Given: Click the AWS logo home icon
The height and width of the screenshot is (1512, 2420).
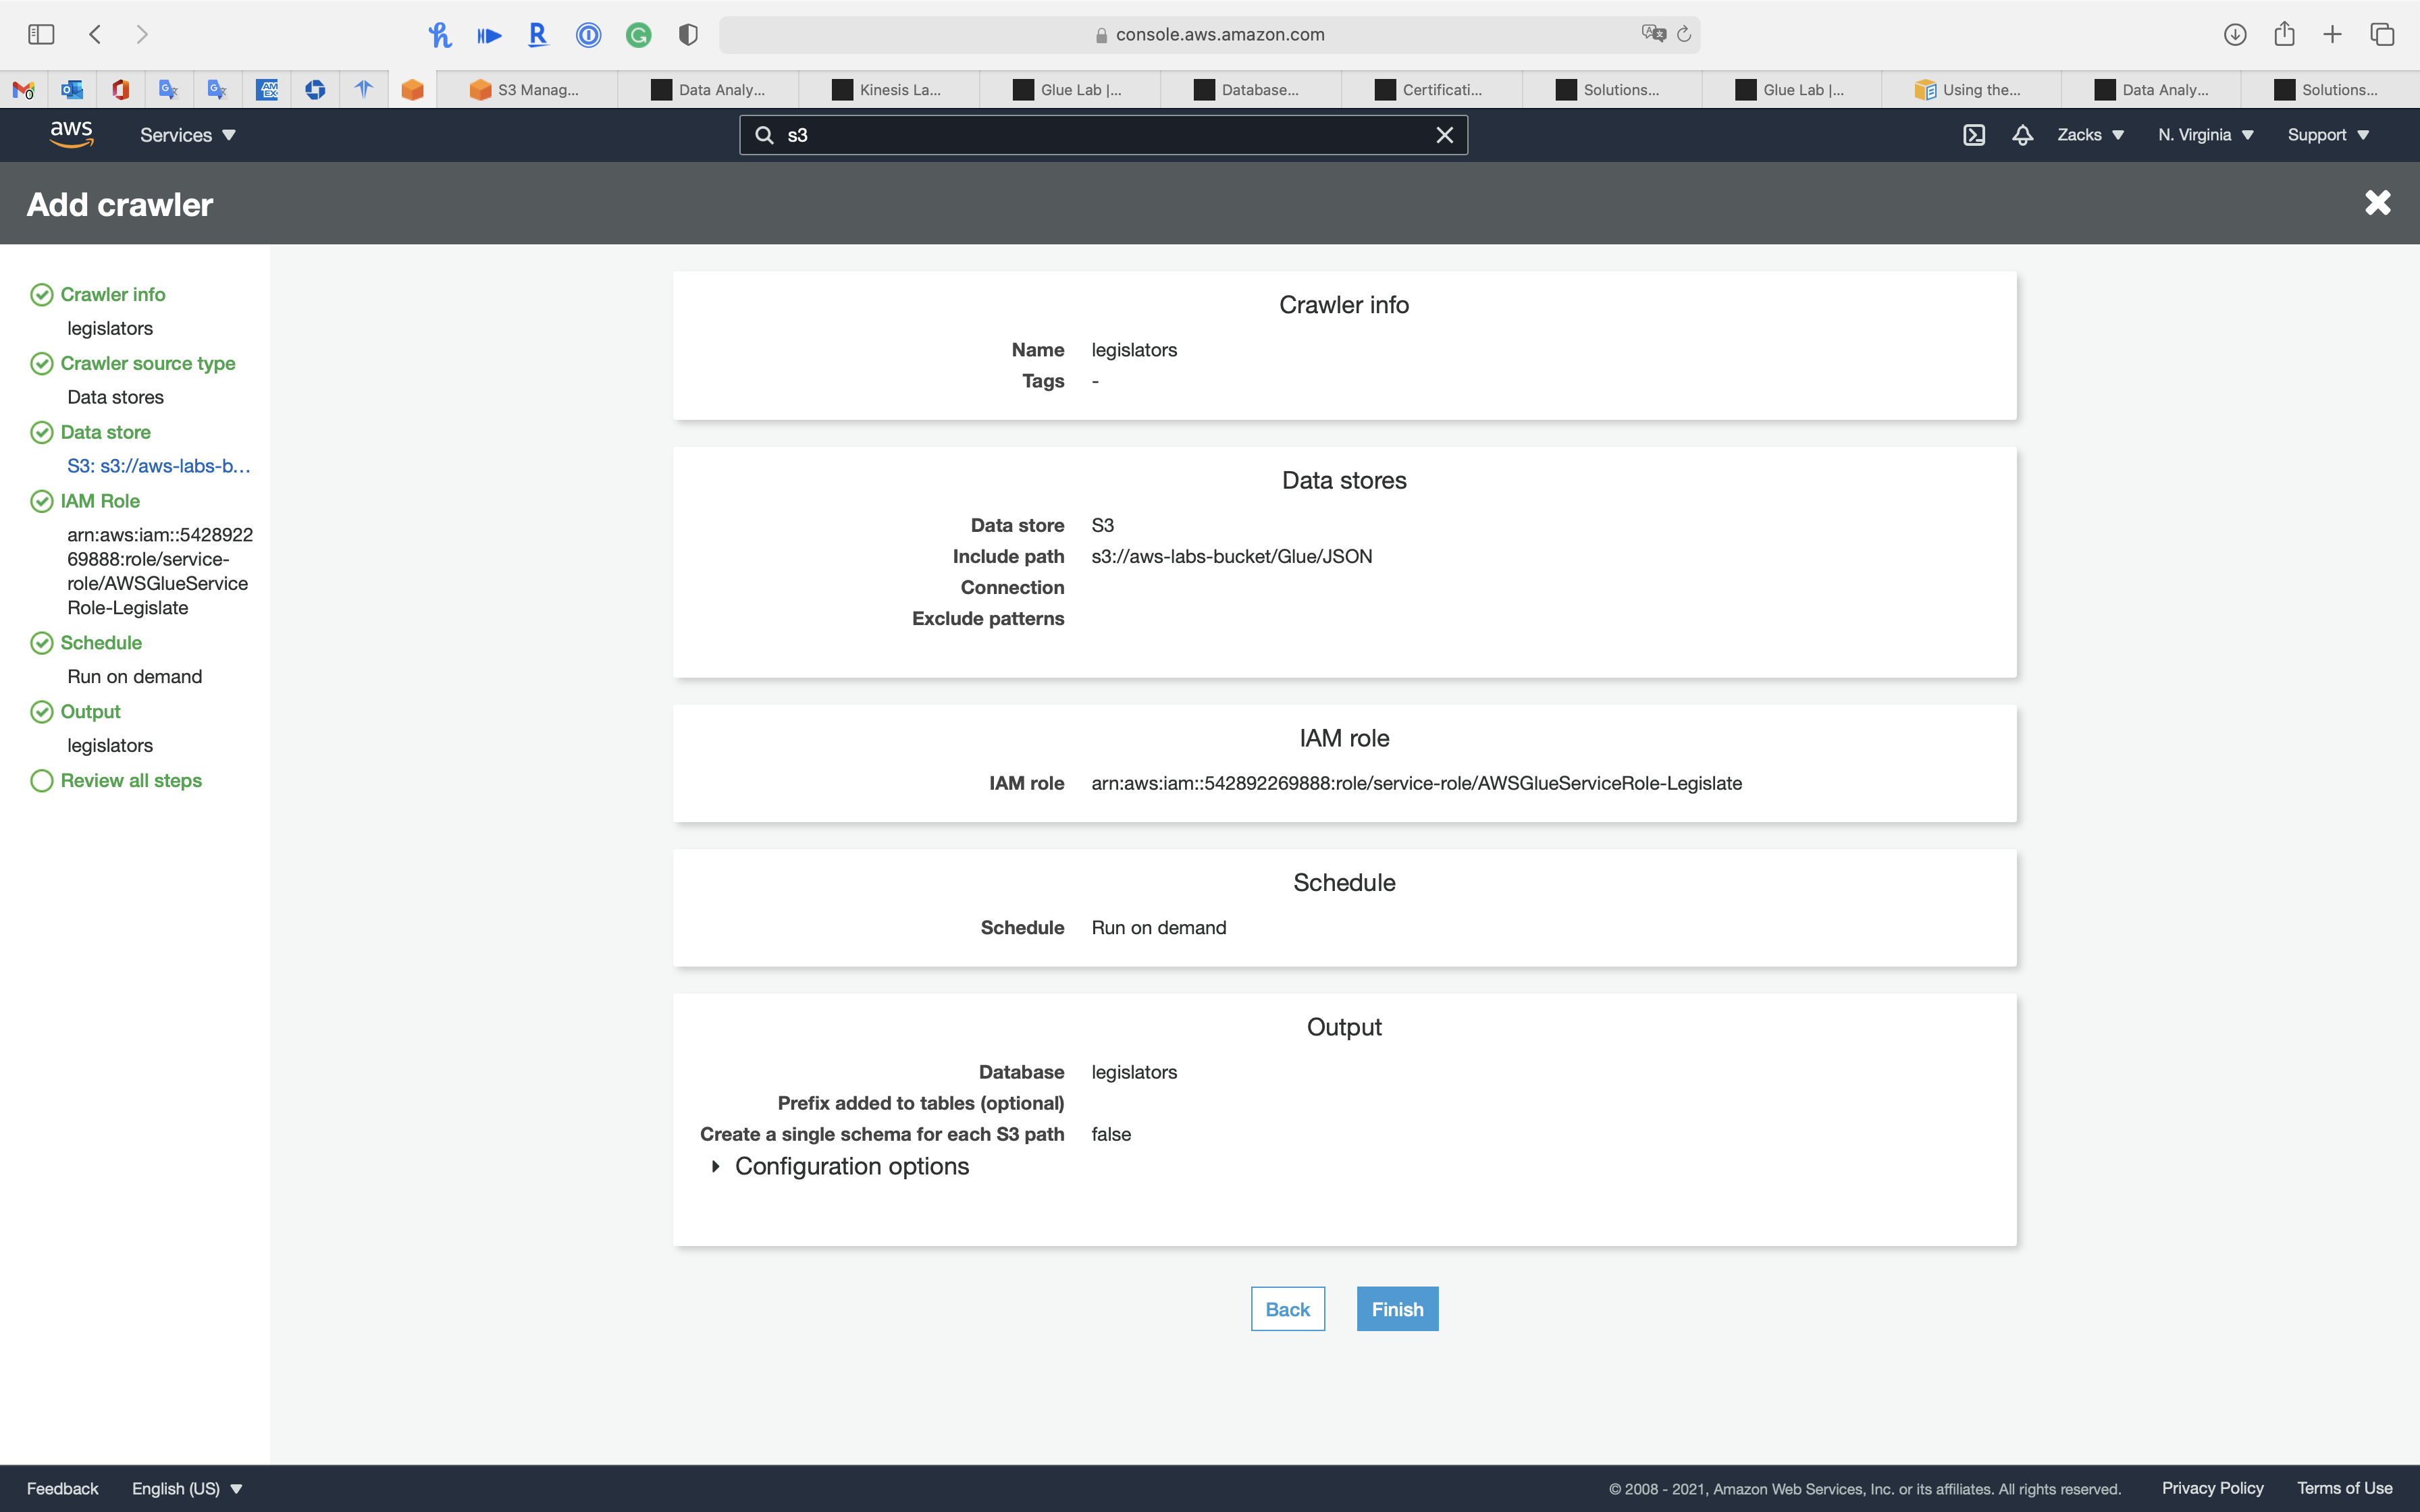Looking at the screenshot, I should pos(71,134).
